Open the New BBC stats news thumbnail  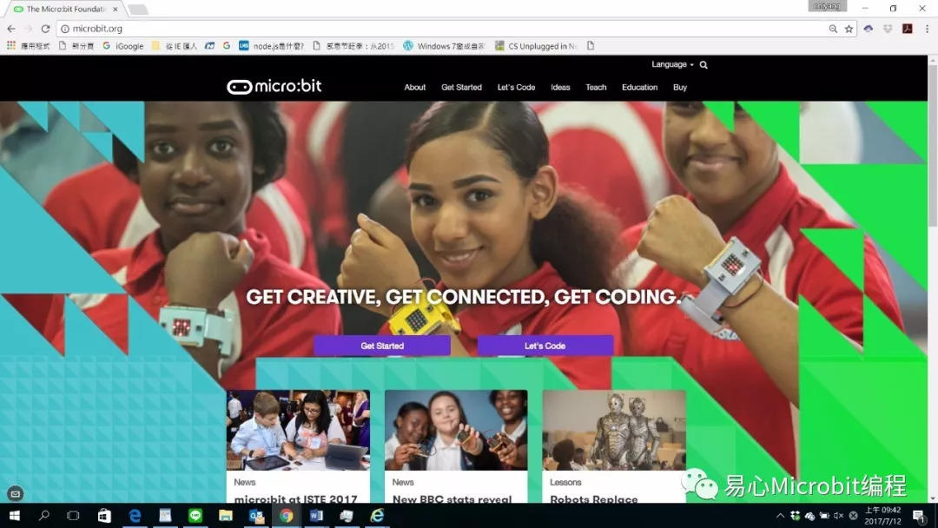456,430
